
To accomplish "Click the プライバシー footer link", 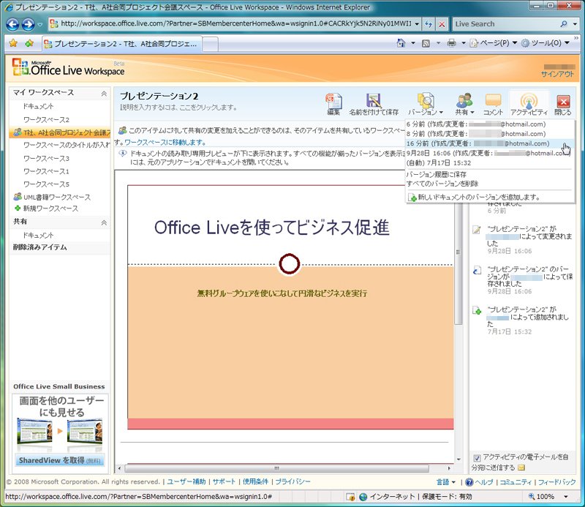I will click(293, 481).
